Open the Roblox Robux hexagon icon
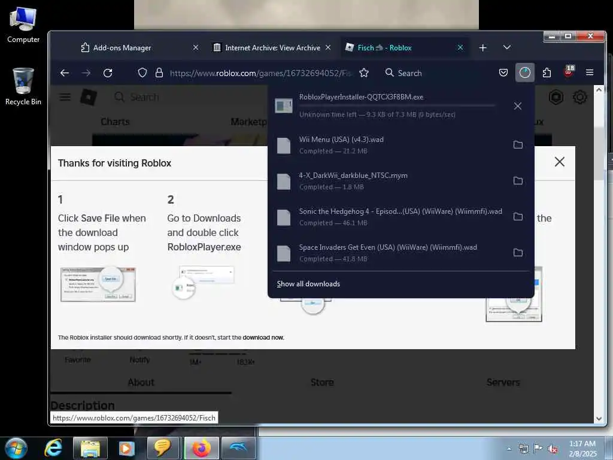 [x=556, y=97]
